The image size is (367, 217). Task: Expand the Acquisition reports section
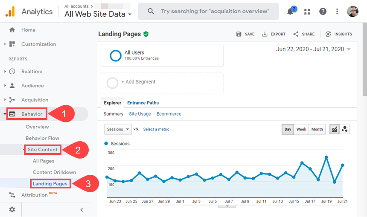point(35,100)
